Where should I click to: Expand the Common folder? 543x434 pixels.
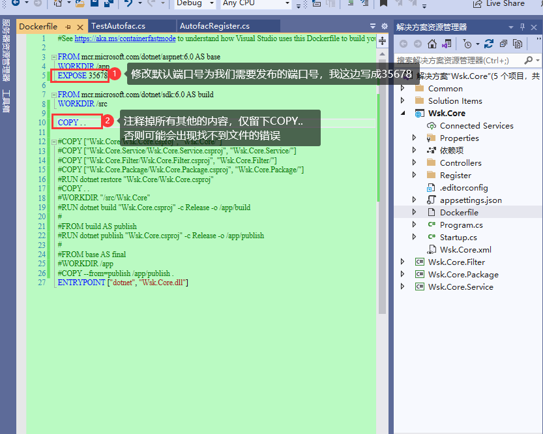[x=402, y=88]
